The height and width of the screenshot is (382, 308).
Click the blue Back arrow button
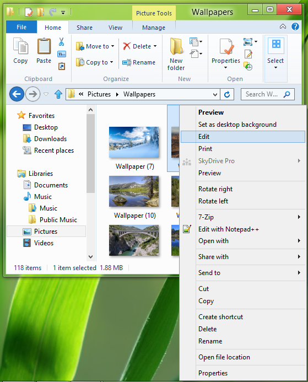tap(17, 94)
